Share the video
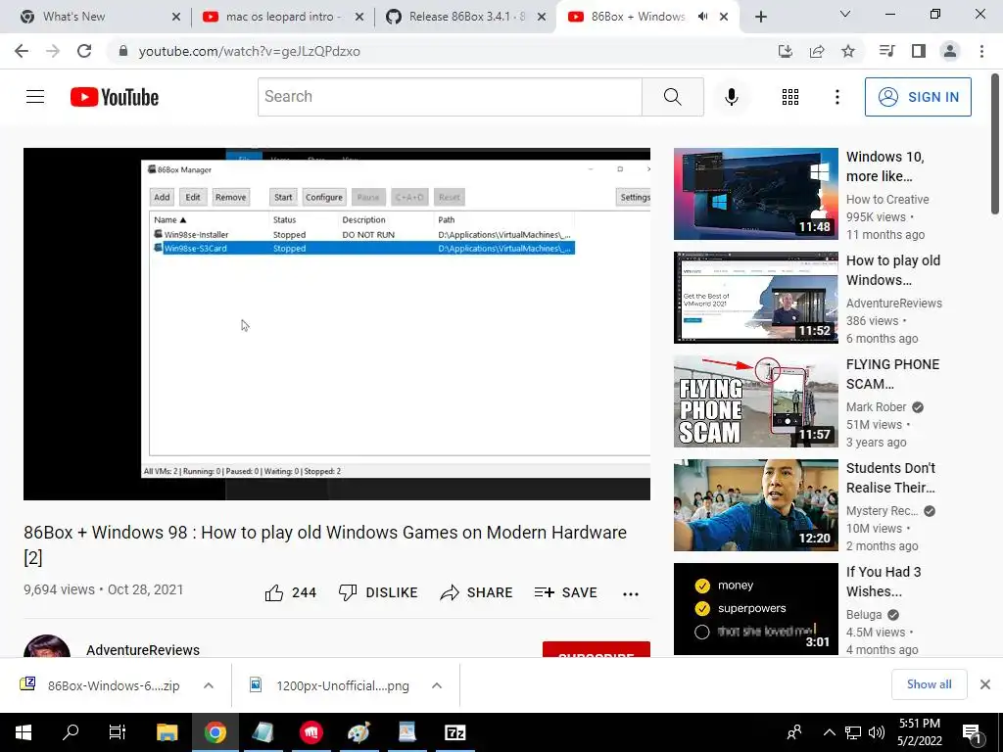Image resolution: width=1003 pixels, height=752 pixels. 477,592
